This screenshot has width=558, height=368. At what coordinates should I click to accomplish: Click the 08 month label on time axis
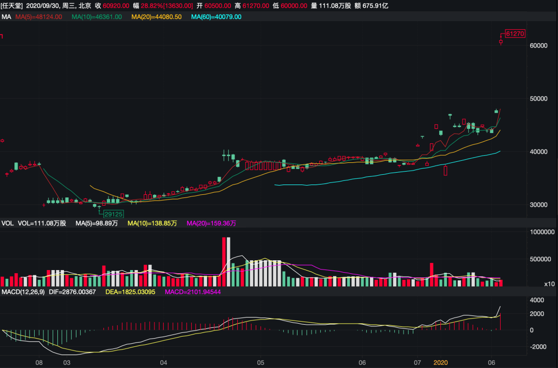tap(39, 363)
